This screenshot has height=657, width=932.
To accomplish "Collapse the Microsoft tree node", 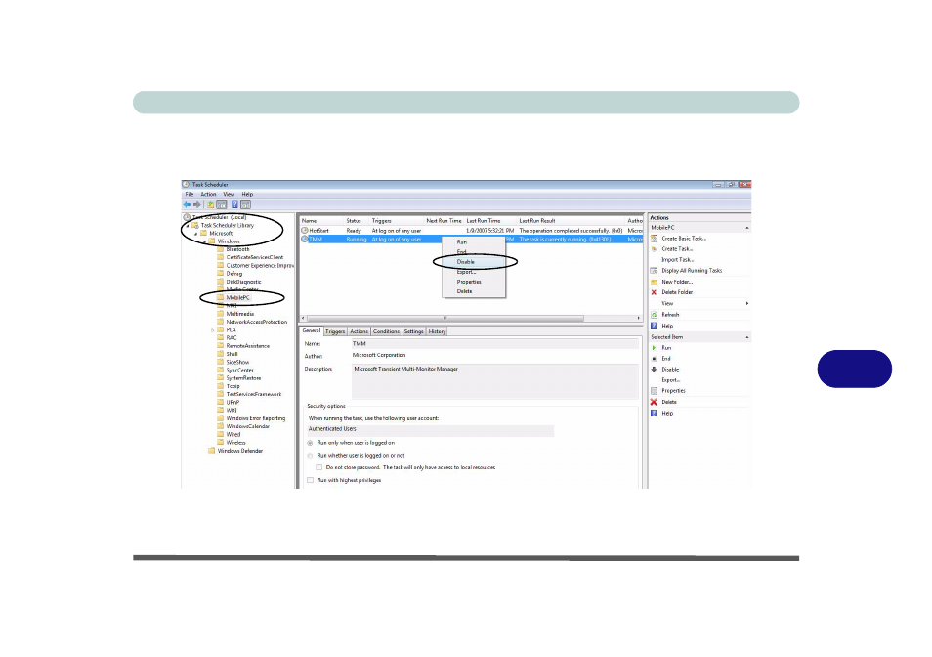I will pyautogui.click(x=196, y=234).
